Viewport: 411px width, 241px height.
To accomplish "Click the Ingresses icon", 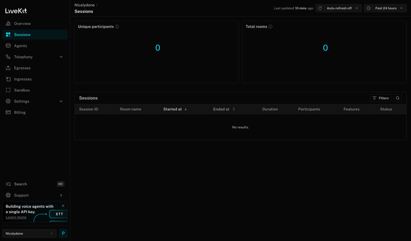I will click(8, 79).
